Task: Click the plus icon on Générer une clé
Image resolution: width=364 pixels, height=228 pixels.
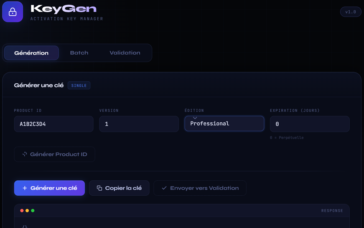Action: coord(25,188)
